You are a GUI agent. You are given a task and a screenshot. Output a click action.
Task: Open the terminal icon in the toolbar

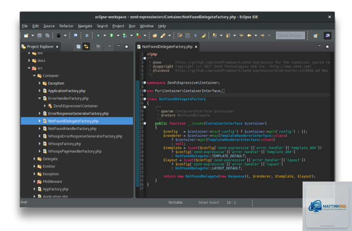tap(76, 35)
